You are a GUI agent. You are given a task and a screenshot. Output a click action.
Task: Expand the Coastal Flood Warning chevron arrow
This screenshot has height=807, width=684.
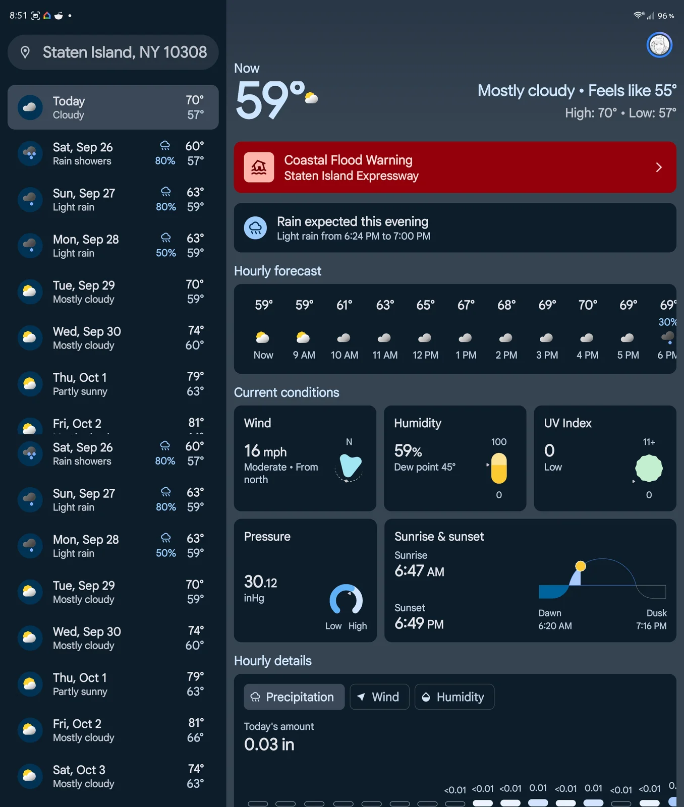(659, 167)
